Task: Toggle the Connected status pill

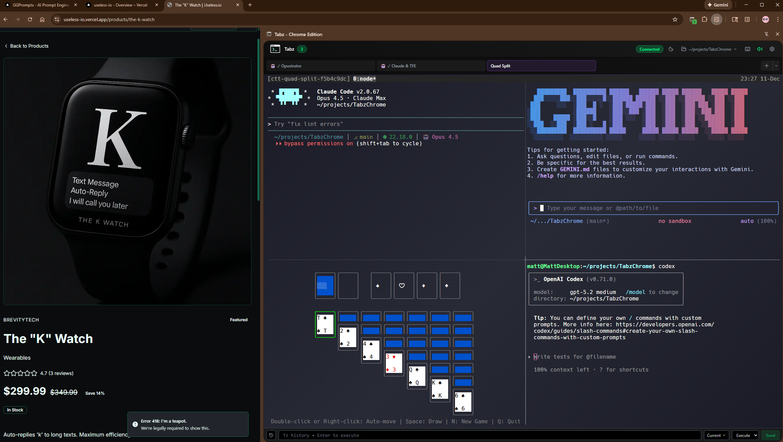Action: [x=649, y=49]
